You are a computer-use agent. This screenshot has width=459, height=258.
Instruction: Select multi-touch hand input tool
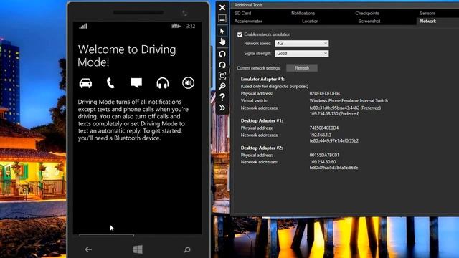[222, 42]
